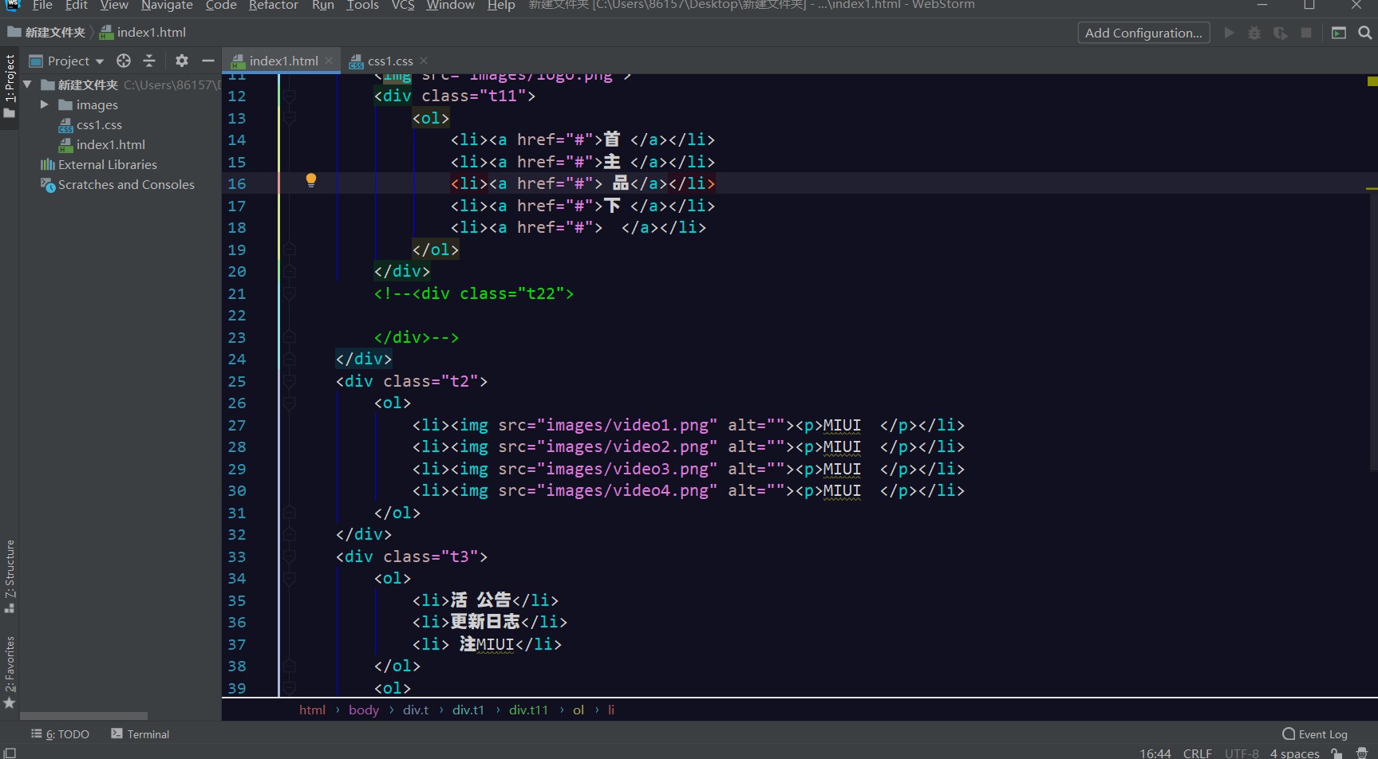Click the yellow warning stripe mark on the right editor edge
This screenshot has width=1378, height=759.
pyautogui.click(x=1372, y=189)
